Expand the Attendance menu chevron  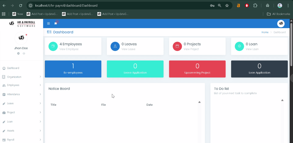(40, 94)
